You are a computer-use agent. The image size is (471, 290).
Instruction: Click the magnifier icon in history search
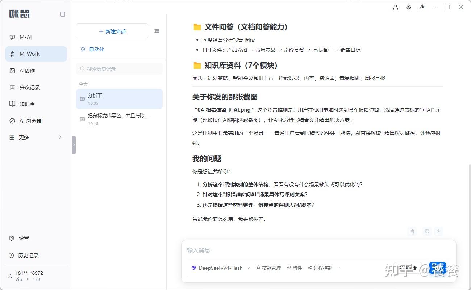click(83, 69)
